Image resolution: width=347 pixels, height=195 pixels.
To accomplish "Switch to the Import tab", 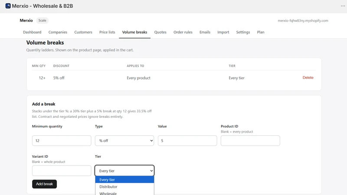I will tap(223, 32).
